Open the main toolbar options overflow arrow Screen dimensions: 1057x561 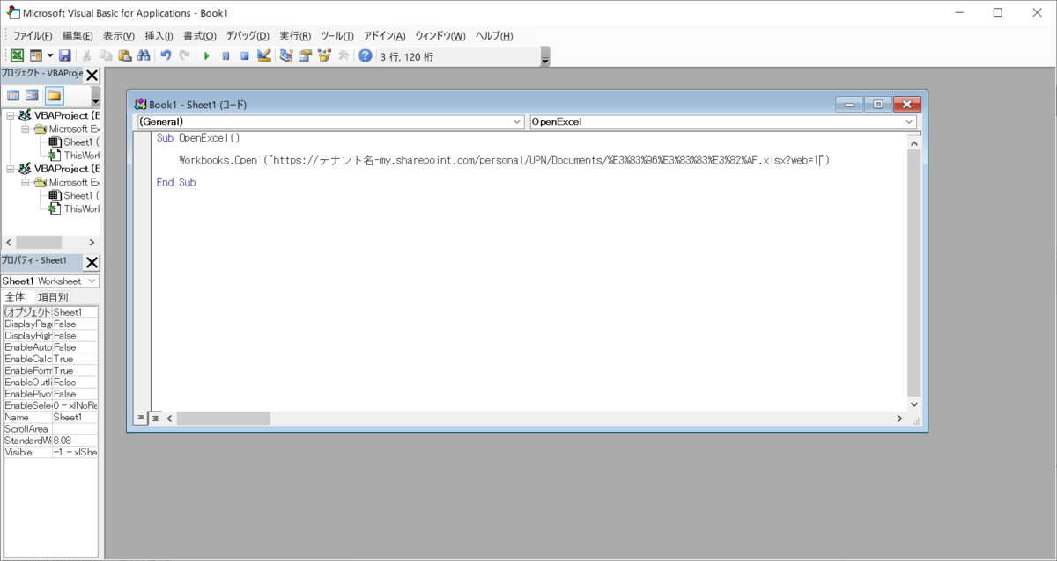(545, 59)
